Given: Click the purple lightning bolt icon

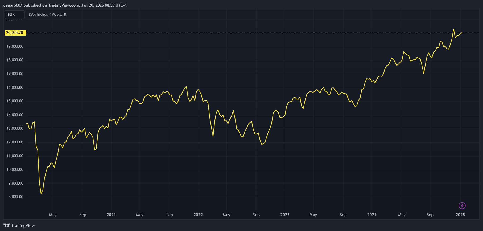Looking at the screenshot, I should click(462, 206).
